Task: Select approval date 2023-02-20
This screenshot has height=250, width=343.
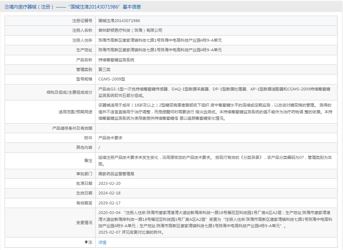Action: pyautogui.click(x=109, y=183)
